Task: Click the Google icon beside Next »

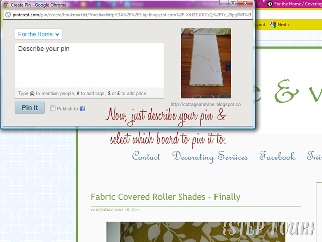Action: point(273,25)
